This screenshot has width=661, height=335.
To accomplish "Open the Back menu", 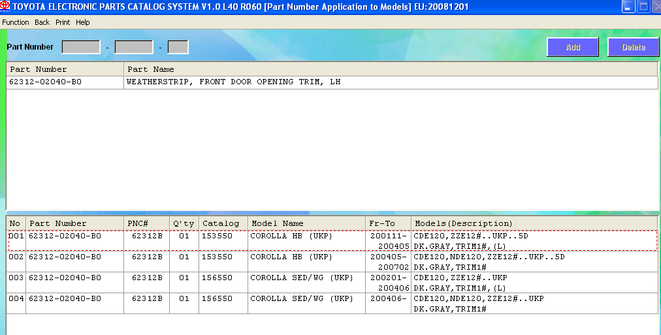I will coord(42,22).
